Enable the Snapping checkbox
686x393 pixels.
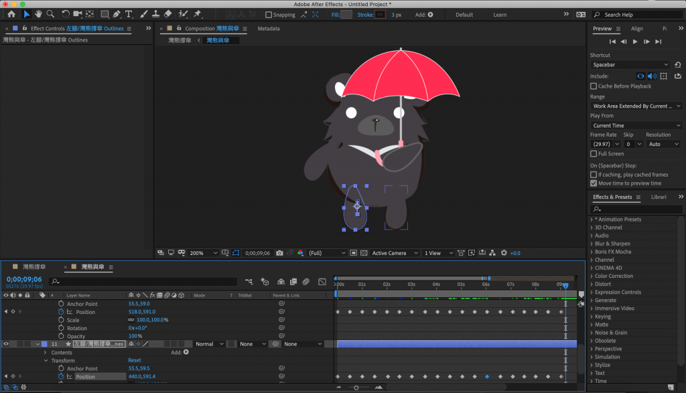click(x=269, y=15)
